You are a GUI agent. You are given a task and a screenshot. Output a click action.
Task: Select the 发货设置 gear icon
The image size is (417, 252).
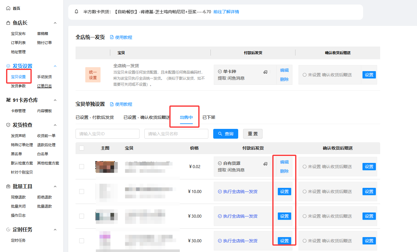pyautogui.click(x=8, y=66)
